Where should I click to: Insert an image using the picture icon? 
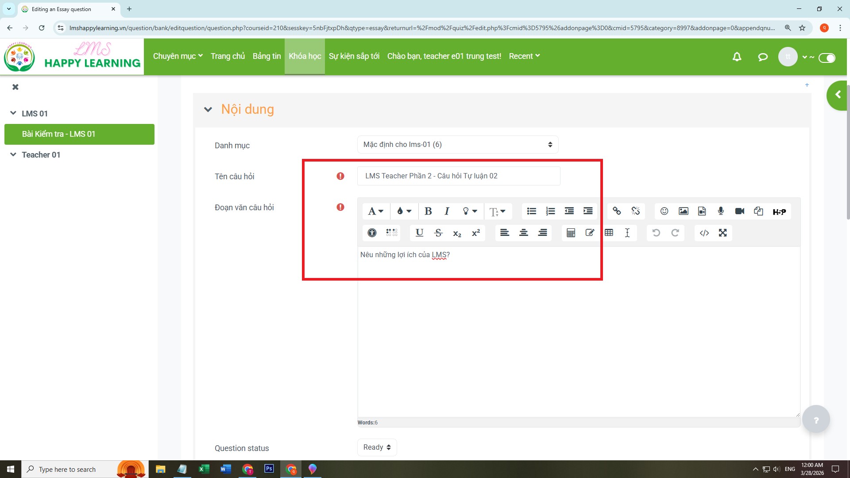point(683,211)
